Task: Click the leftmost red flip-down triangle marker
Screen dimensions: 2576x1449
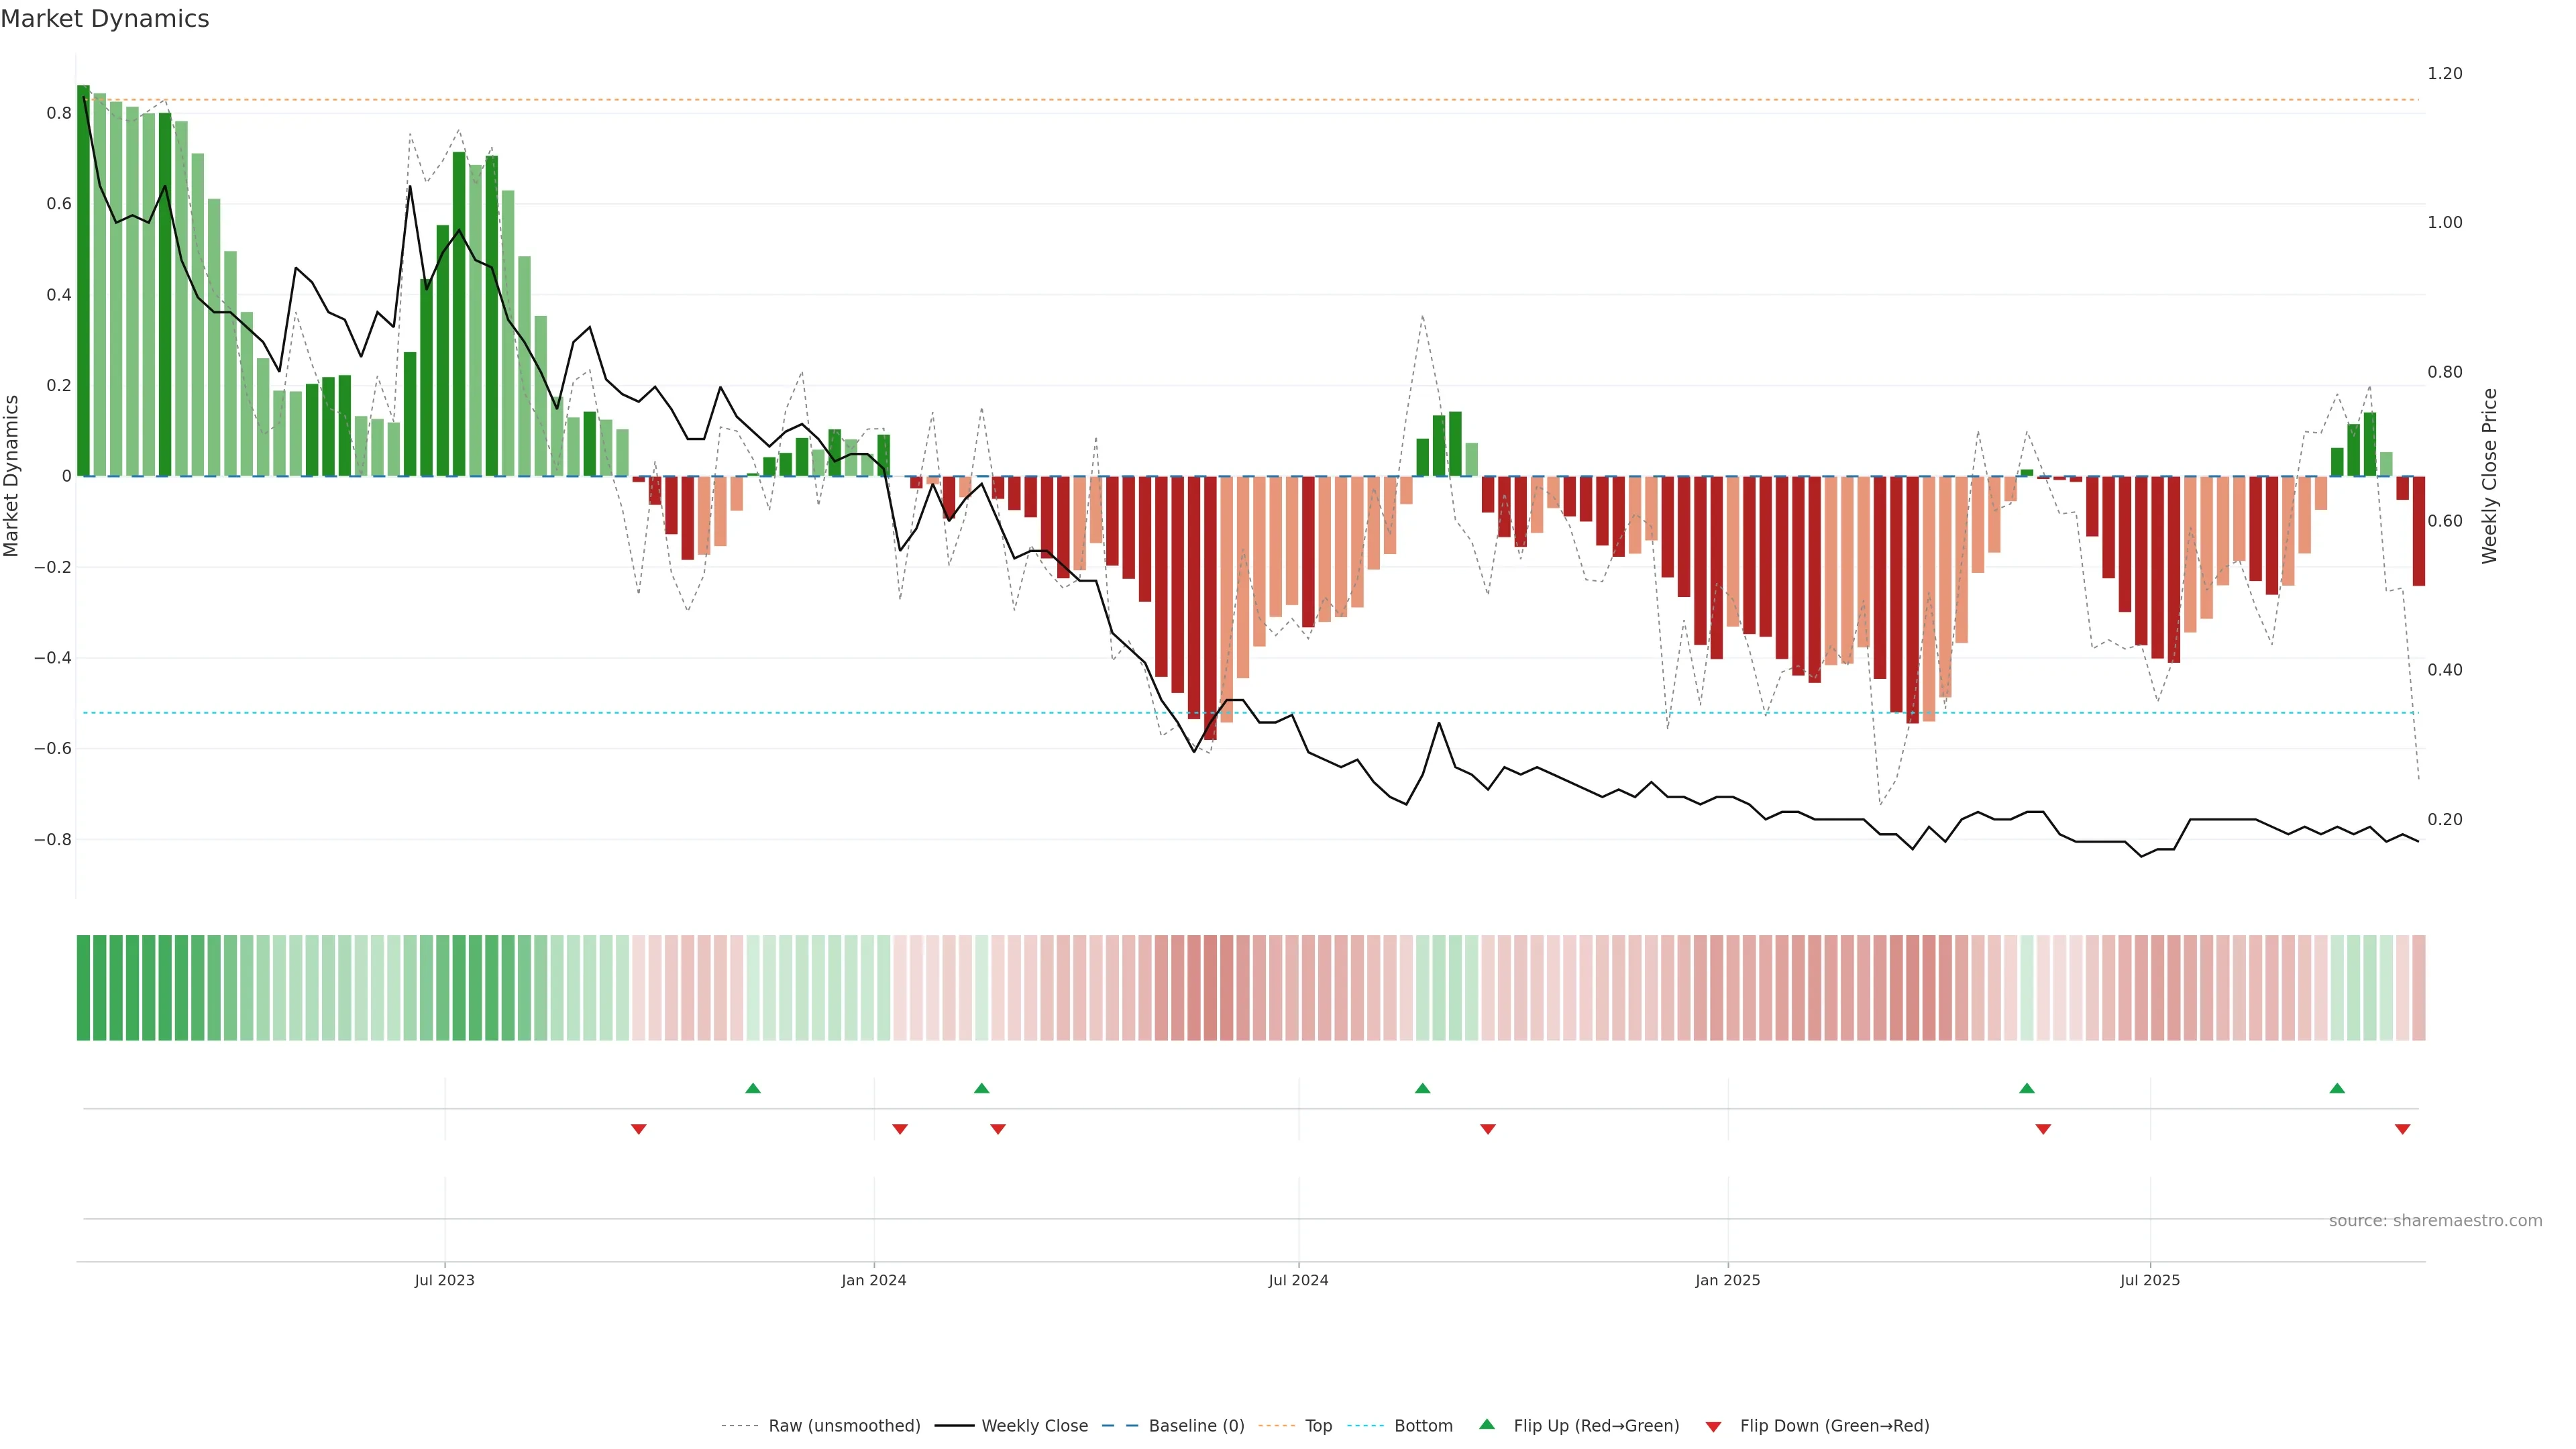Action: click(x=639, y=1129)
